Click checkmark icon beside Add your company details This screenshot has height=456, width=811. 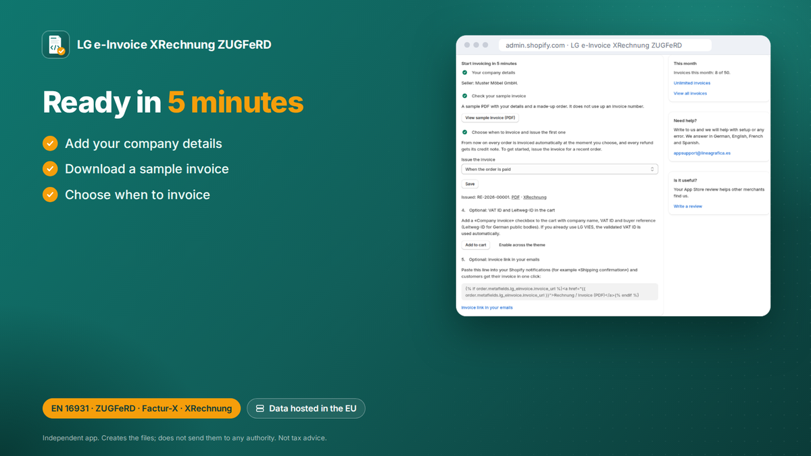click(x=50, y=143)
